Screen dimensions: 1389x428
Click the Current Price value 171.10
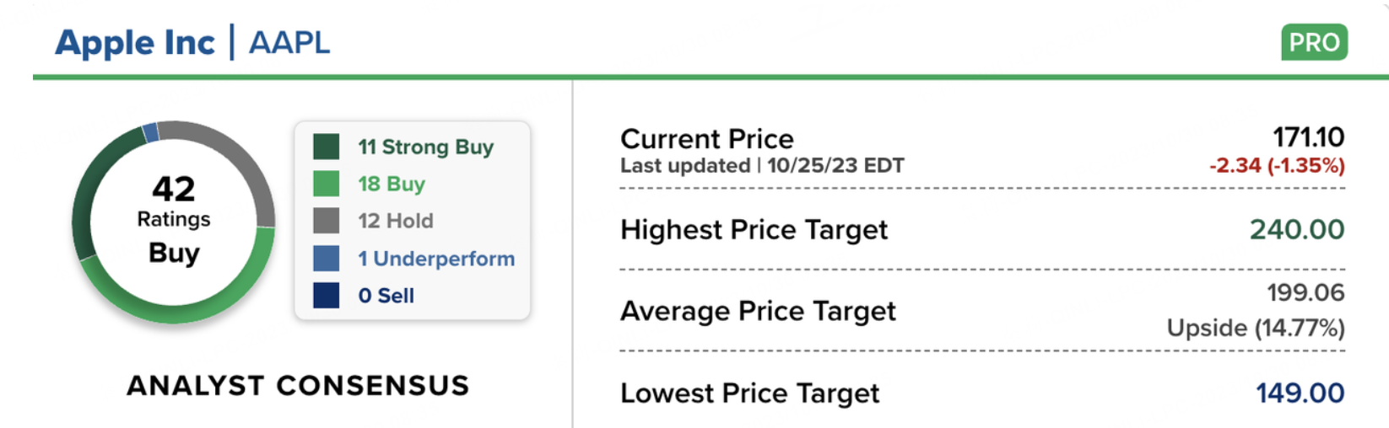1308,137
